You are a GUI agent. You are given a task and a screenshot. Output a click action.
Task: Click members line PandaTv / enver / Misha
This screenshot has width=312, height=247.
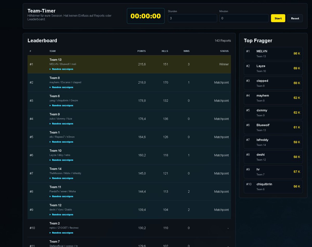63,191
